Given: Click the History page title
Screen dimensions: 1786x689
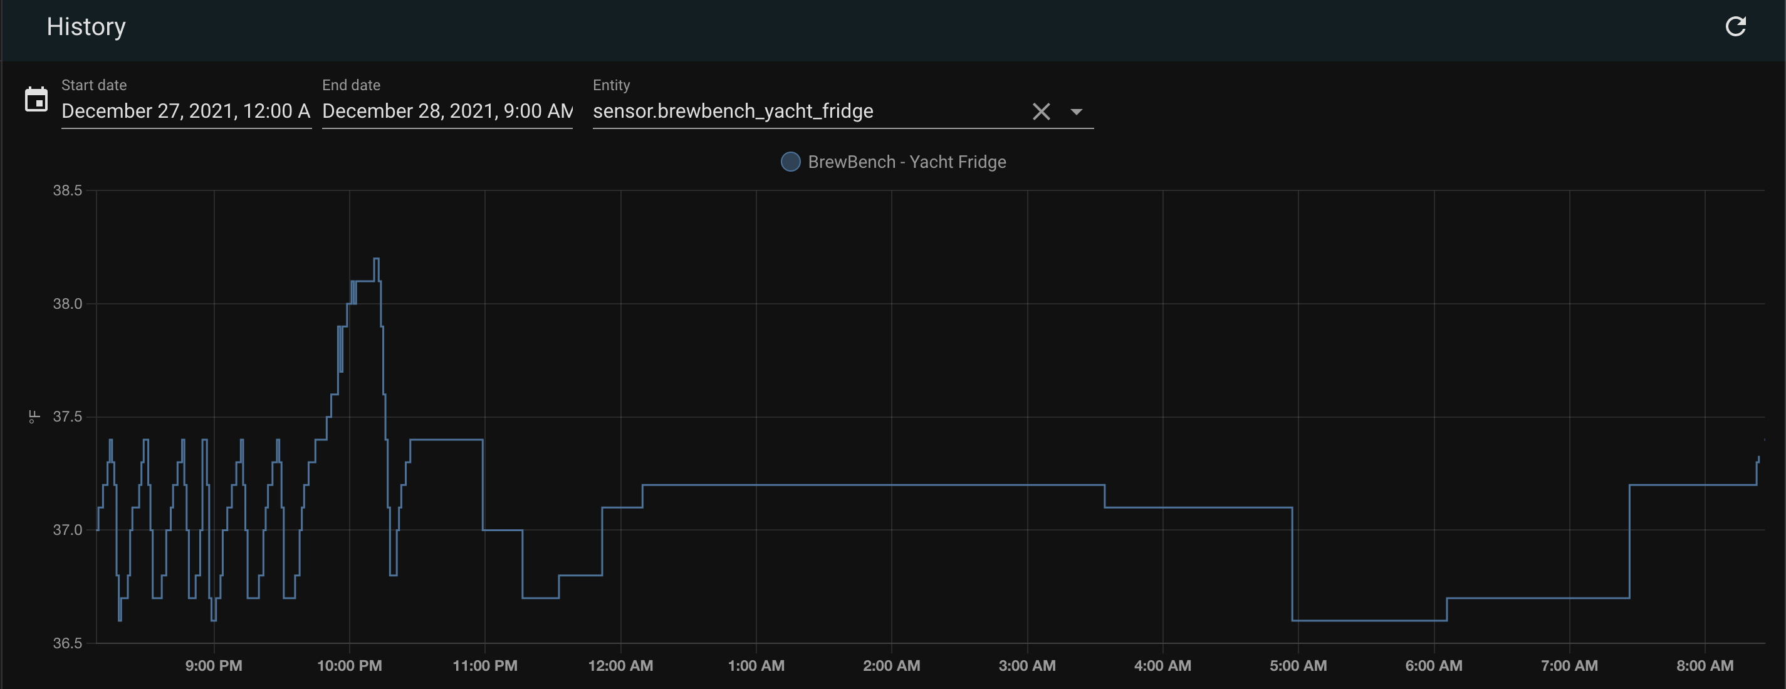Looking at the screenshot, I should pos(86,26).
